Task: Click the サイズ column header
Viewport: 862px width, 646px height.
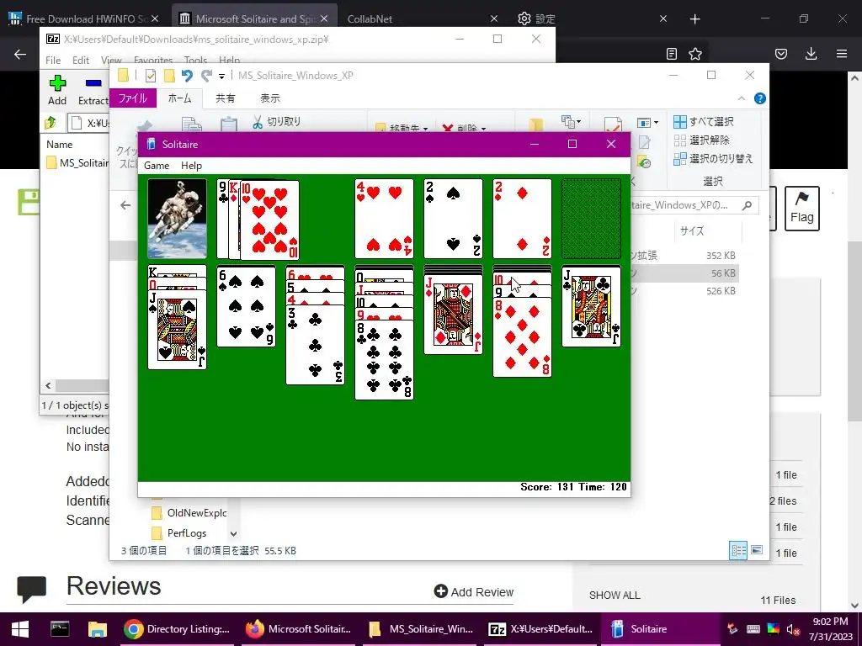Action: pos(692,230)
